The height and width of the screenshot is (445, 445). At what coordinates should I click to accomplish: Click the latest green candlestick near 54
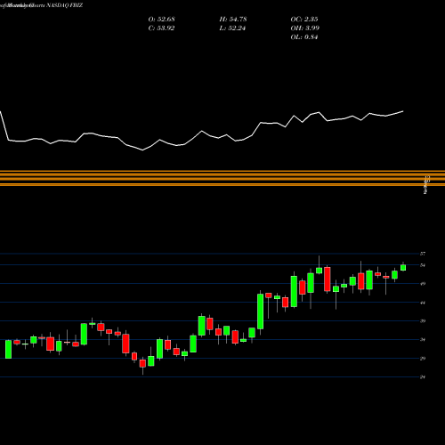(x=403, y=268)
